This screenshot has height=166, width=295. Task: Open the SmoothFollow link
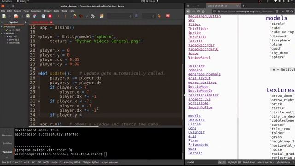(x=201, y=107)
